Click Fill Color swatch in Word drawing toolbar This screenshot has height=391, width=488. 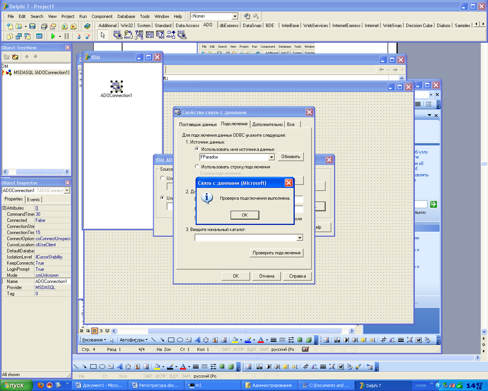(234, 340)
